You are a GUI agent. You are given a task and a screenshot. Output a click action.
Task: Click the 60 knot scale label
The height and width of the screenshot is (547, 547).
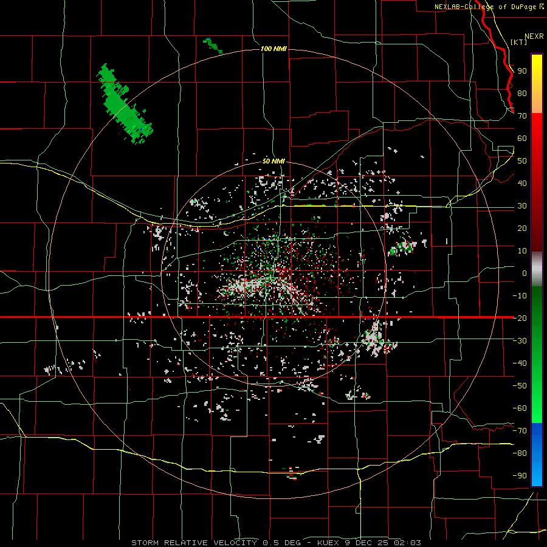click(522, 138)
